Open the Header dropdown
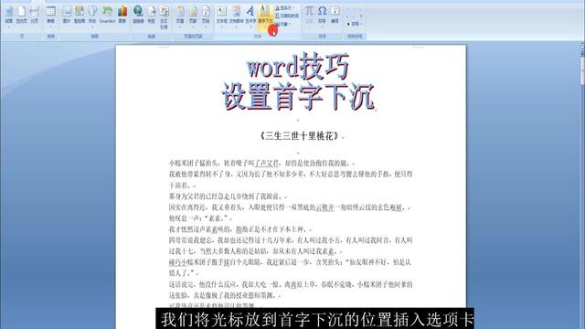Screen dimensions: 585x329 tap(180, 16)
